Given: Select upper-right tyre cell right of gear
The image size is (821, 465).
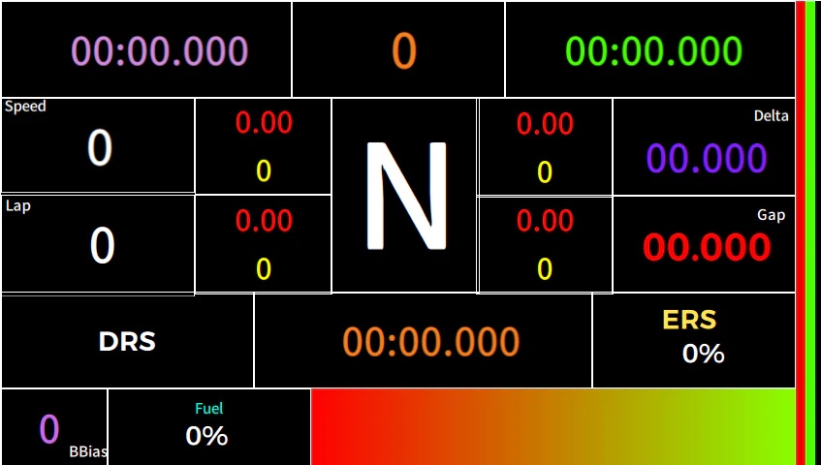Looking at the screenshot, I should 545,146.
